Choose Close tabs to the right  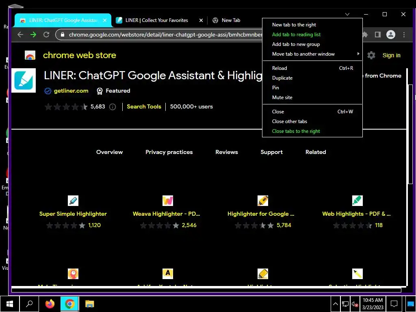click(312, 131)
